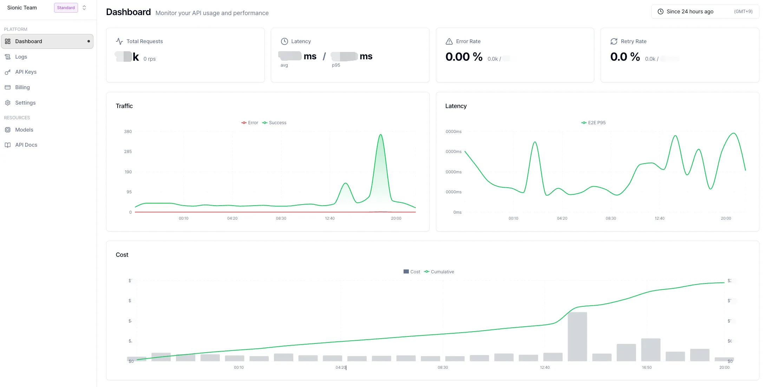Toggle the Error series in Traffic legend
Viewport: 765px width, 387px height.
point(250,123)
